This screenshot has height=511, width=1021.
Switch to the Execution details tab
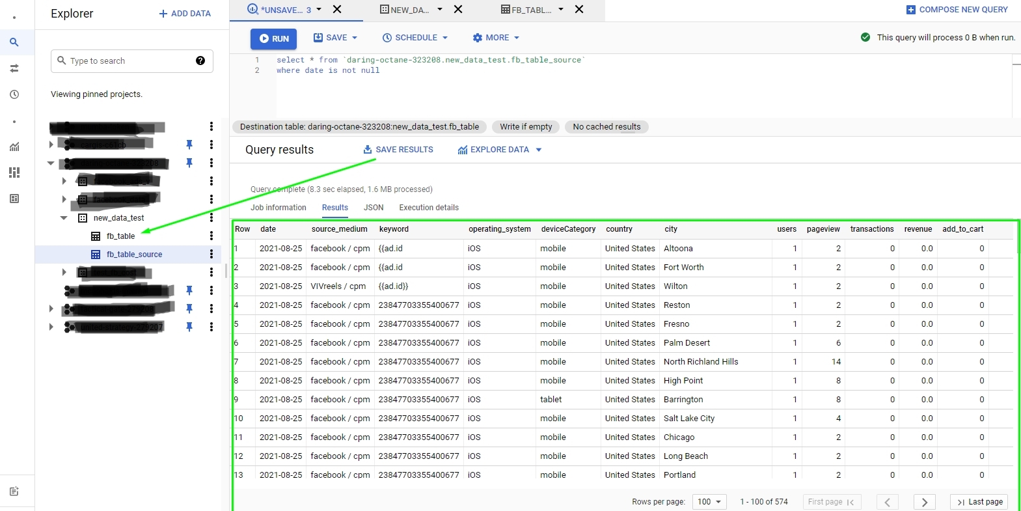tap(429, 208)
